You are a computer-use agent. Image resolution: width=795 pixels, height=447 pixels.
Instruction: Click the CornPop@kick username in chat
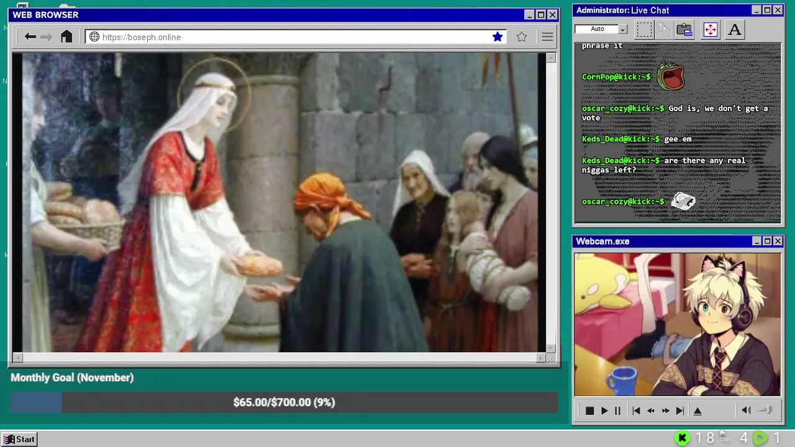pyautogui.click(x=616, y=77)
